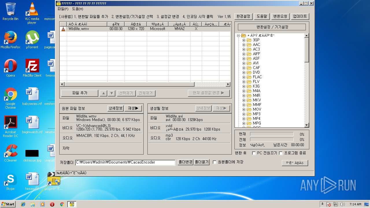Click the 변환요청 button

(280, 16)
